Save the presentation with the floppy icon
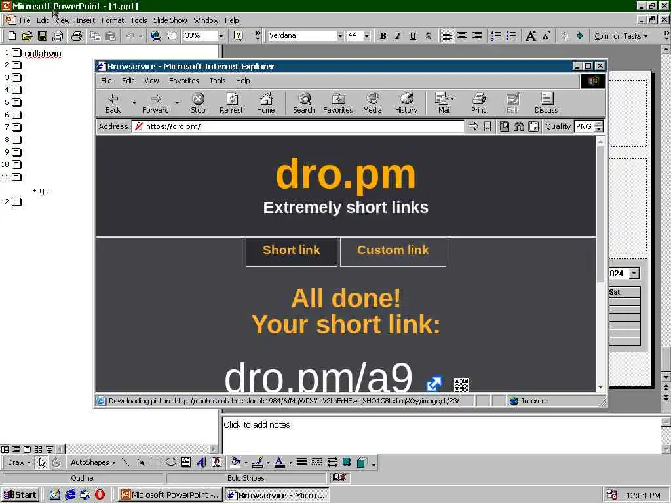This screenshot has height=503, width=671. pos(43,36)
